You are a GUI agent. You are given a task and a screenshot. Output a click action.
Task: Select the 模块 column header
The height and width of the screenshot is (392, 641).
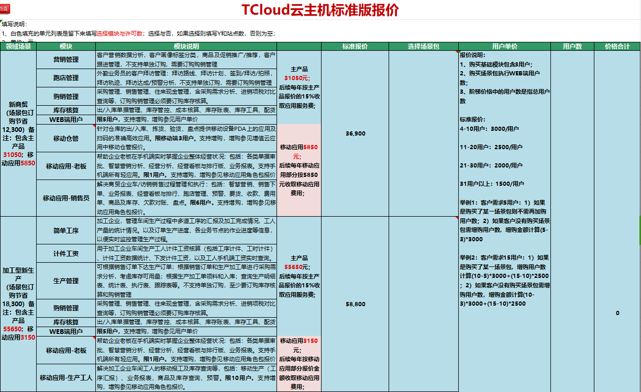tap(66, 47)
